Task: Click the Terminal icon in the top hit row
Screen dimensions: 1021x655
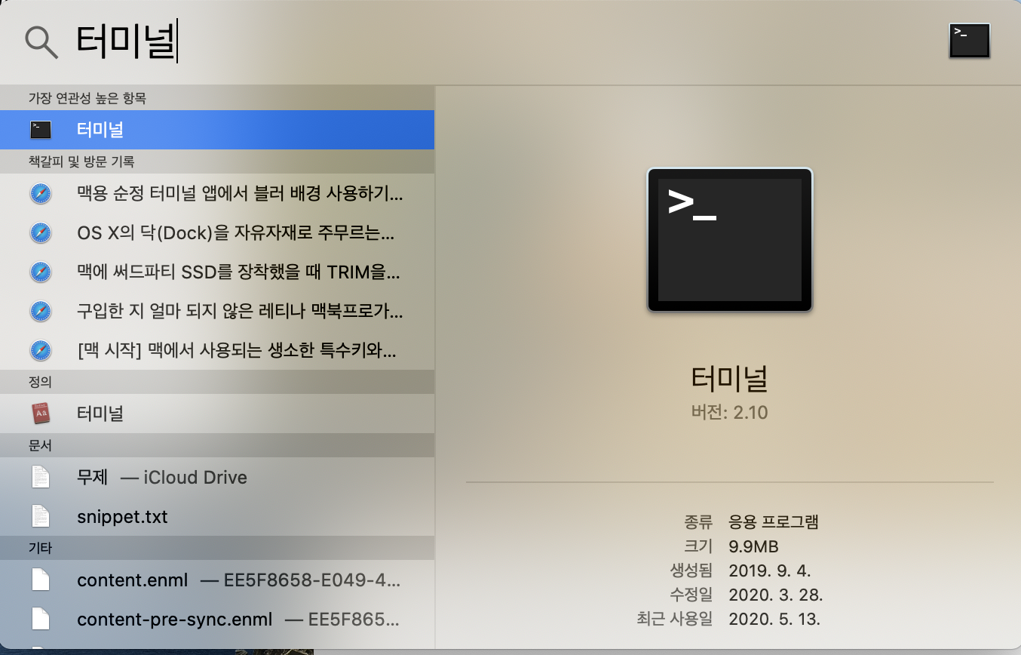Action: tap(41, 130)
